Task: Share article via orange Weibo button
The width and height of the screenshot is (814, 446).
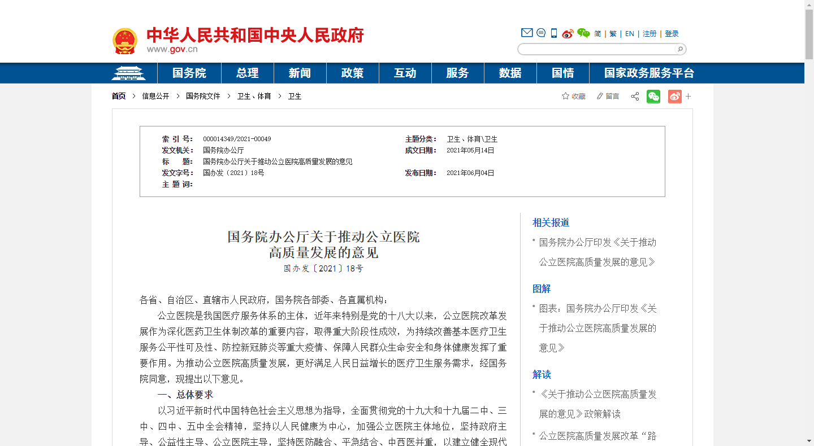Action: pyautogui.click(x=674, y=97)
